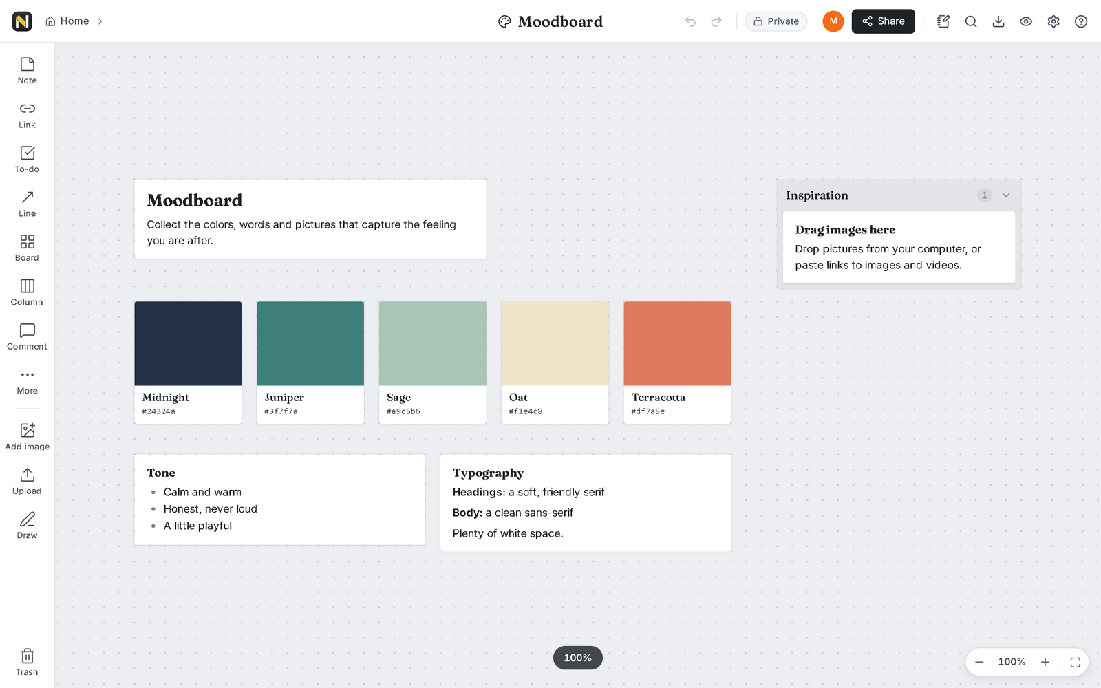This screenshot has height=688, width=1101.
Task: Click the zoom in plus button
Action: click(x=1045, y=662)
